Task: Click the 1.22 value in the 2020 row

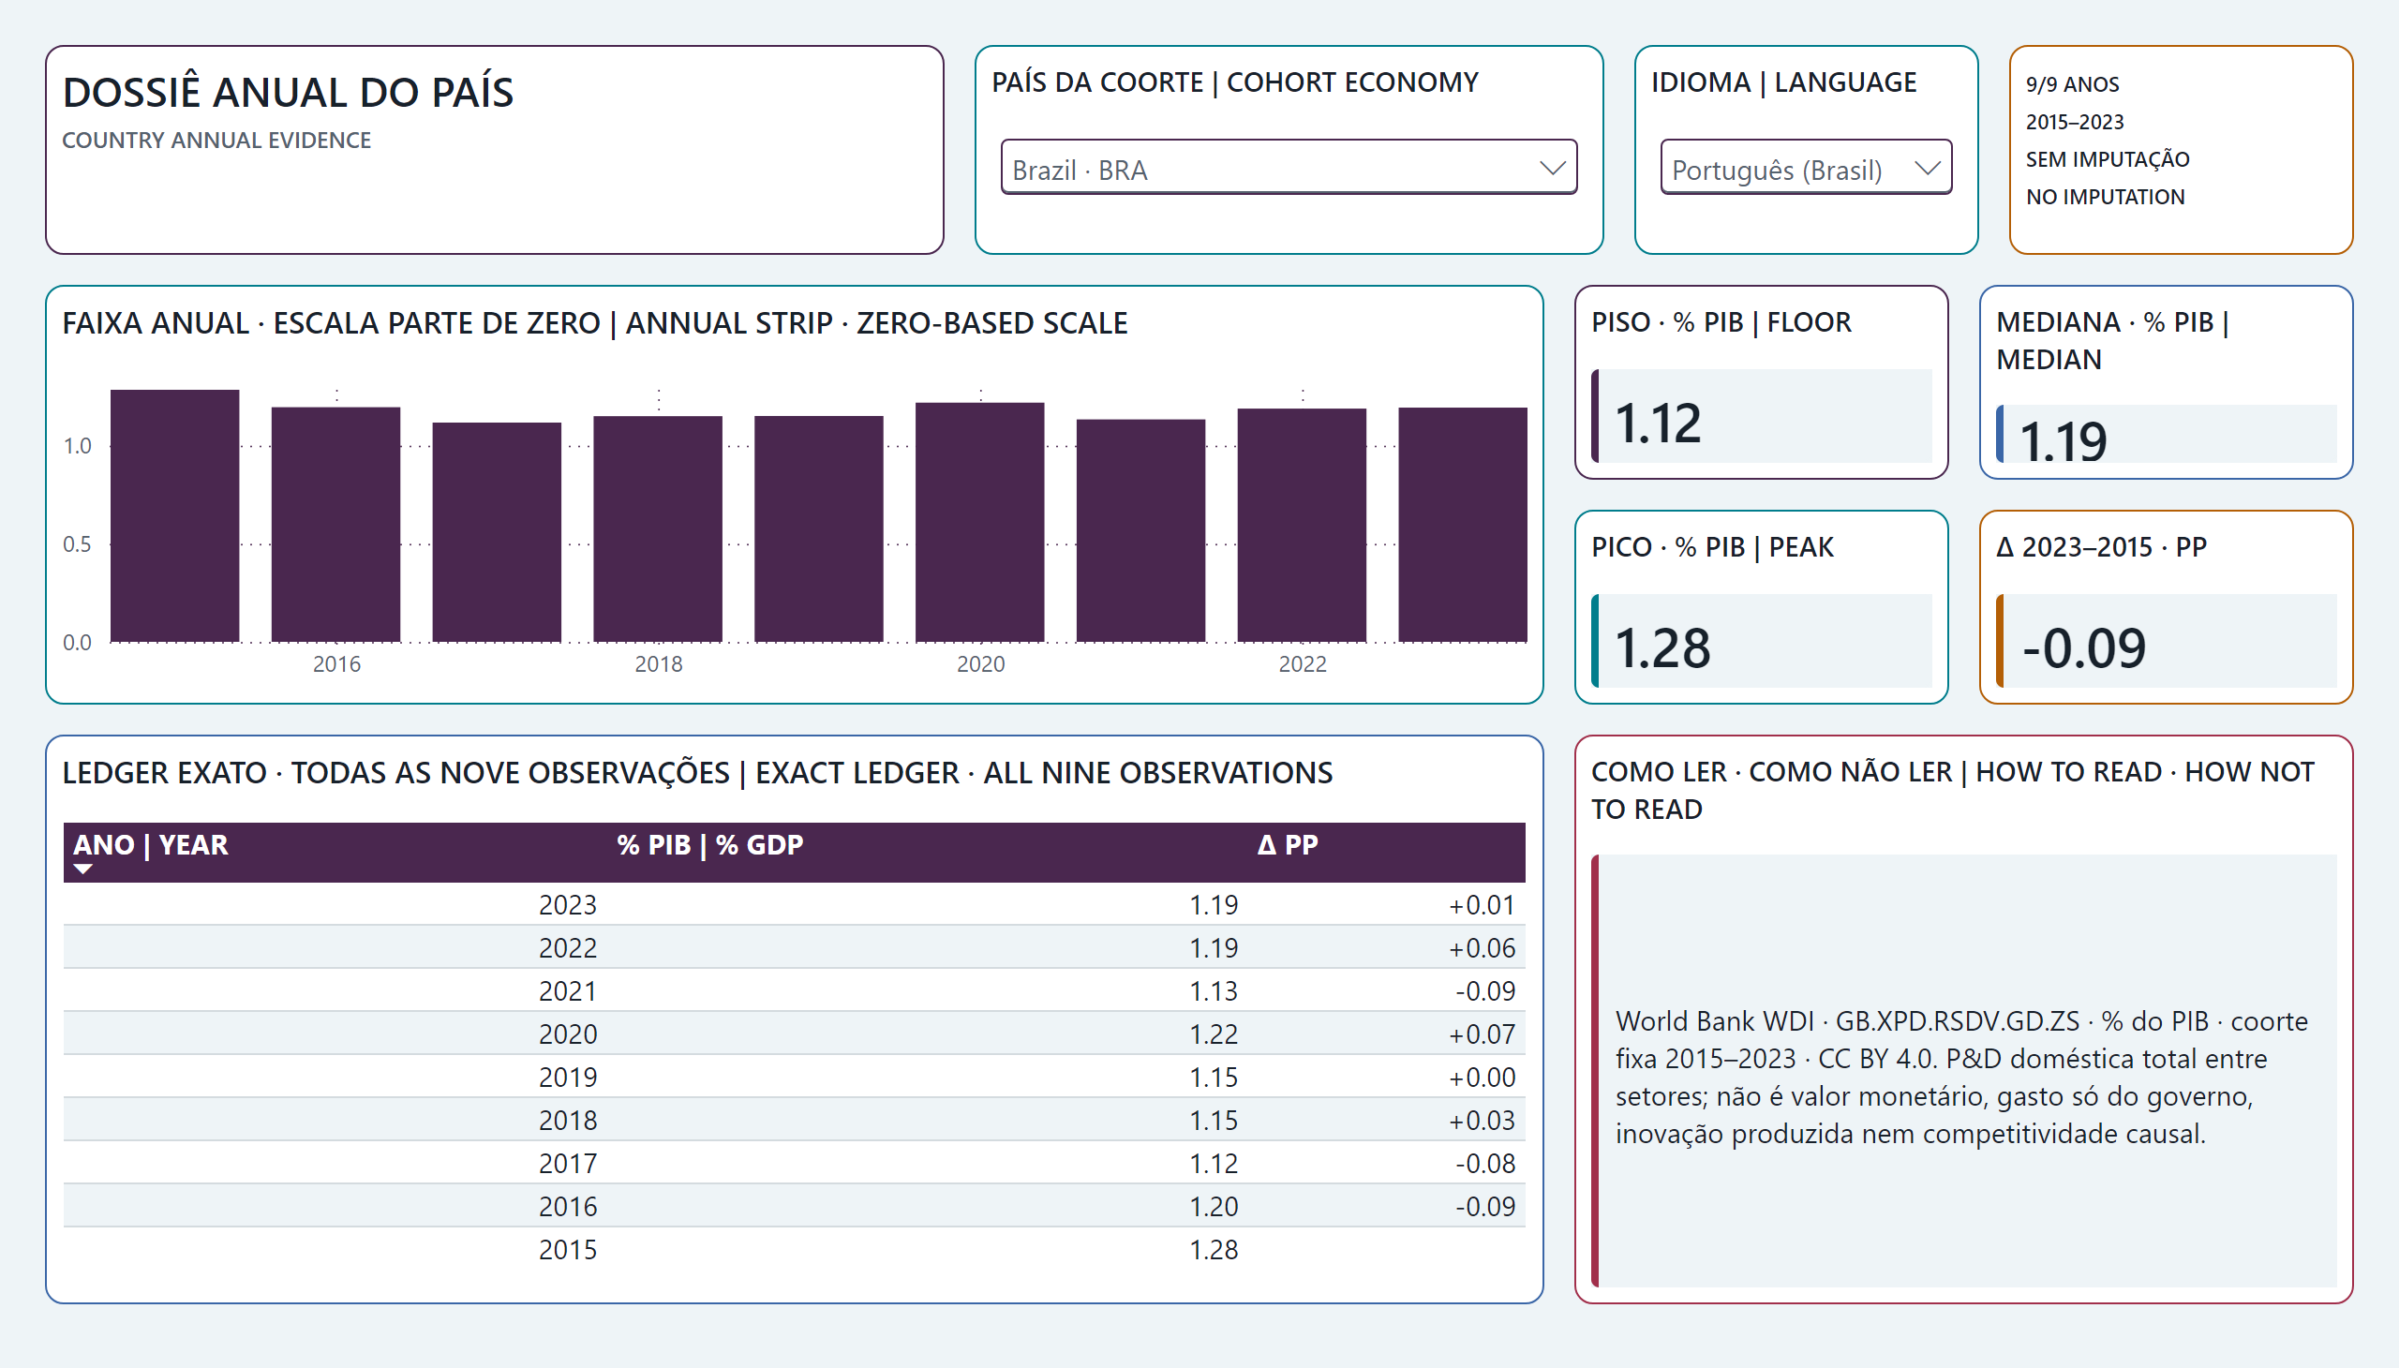Action: [x=1214, y=1034]
